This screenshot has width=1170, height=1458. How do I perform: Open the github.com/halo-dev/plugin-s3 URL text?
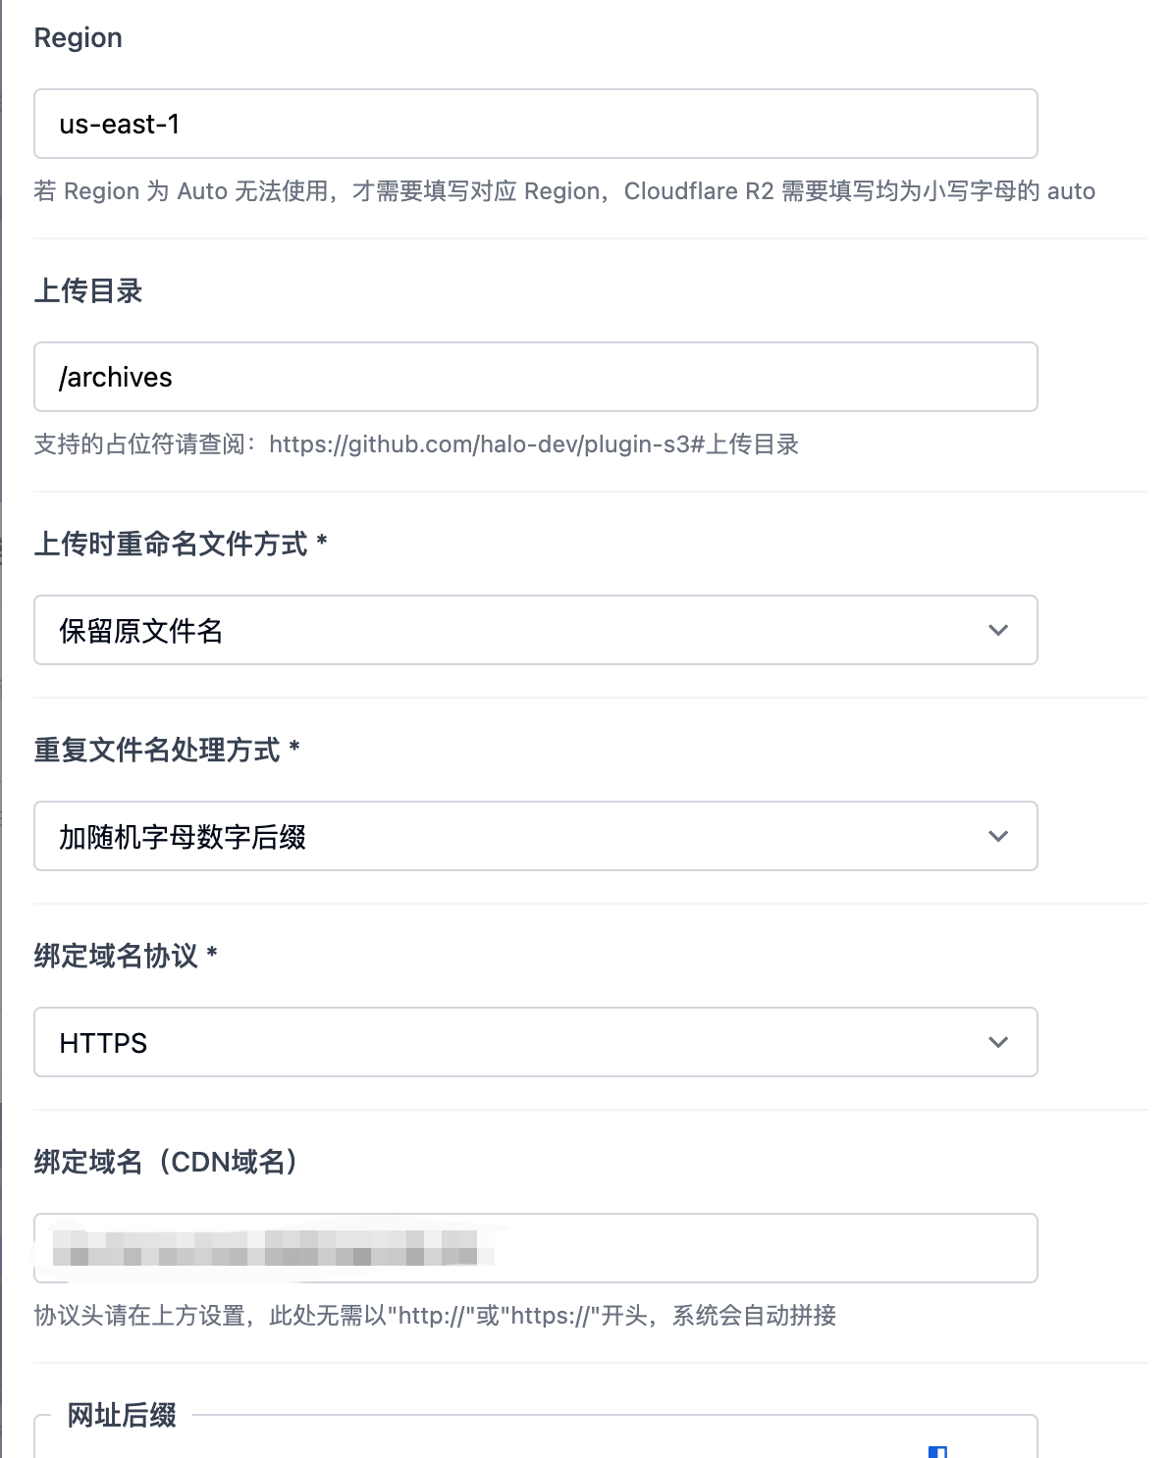tap(533, 444)
